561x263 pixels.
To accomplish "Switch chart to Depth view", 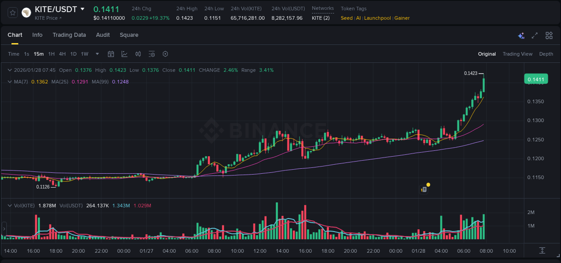I will click(546, 54).
